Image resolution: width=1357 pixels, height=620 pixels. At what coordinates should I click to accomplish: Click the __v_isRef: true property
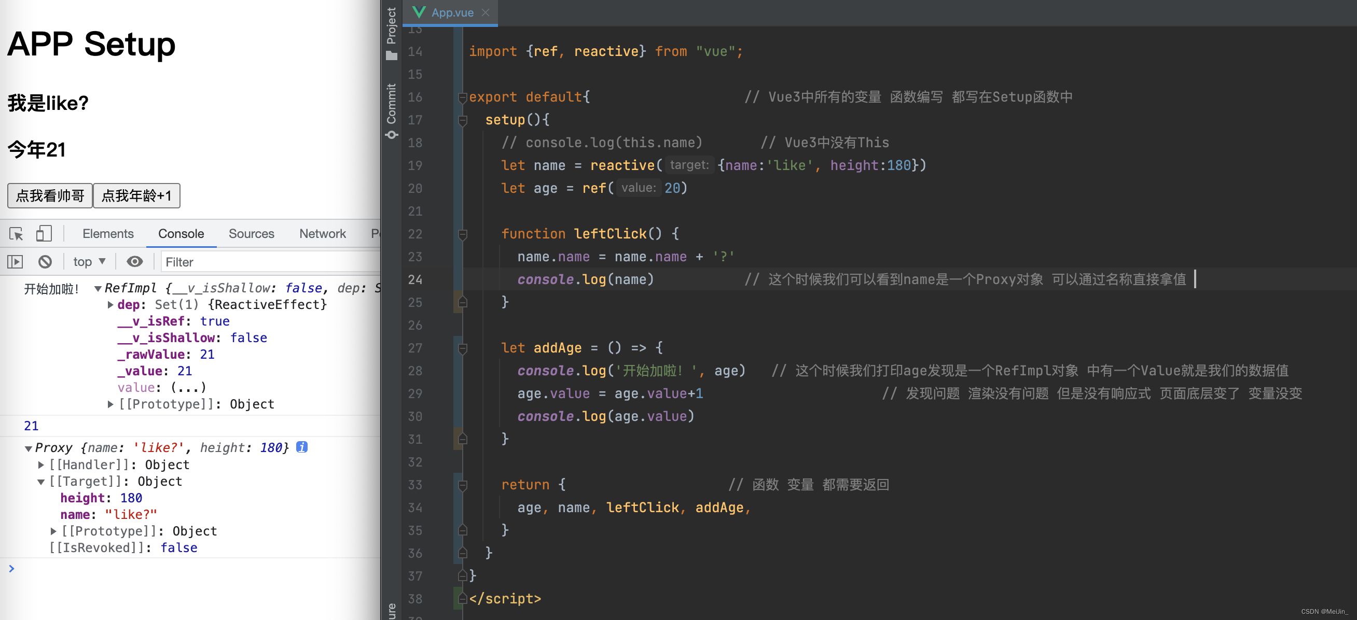173,321
